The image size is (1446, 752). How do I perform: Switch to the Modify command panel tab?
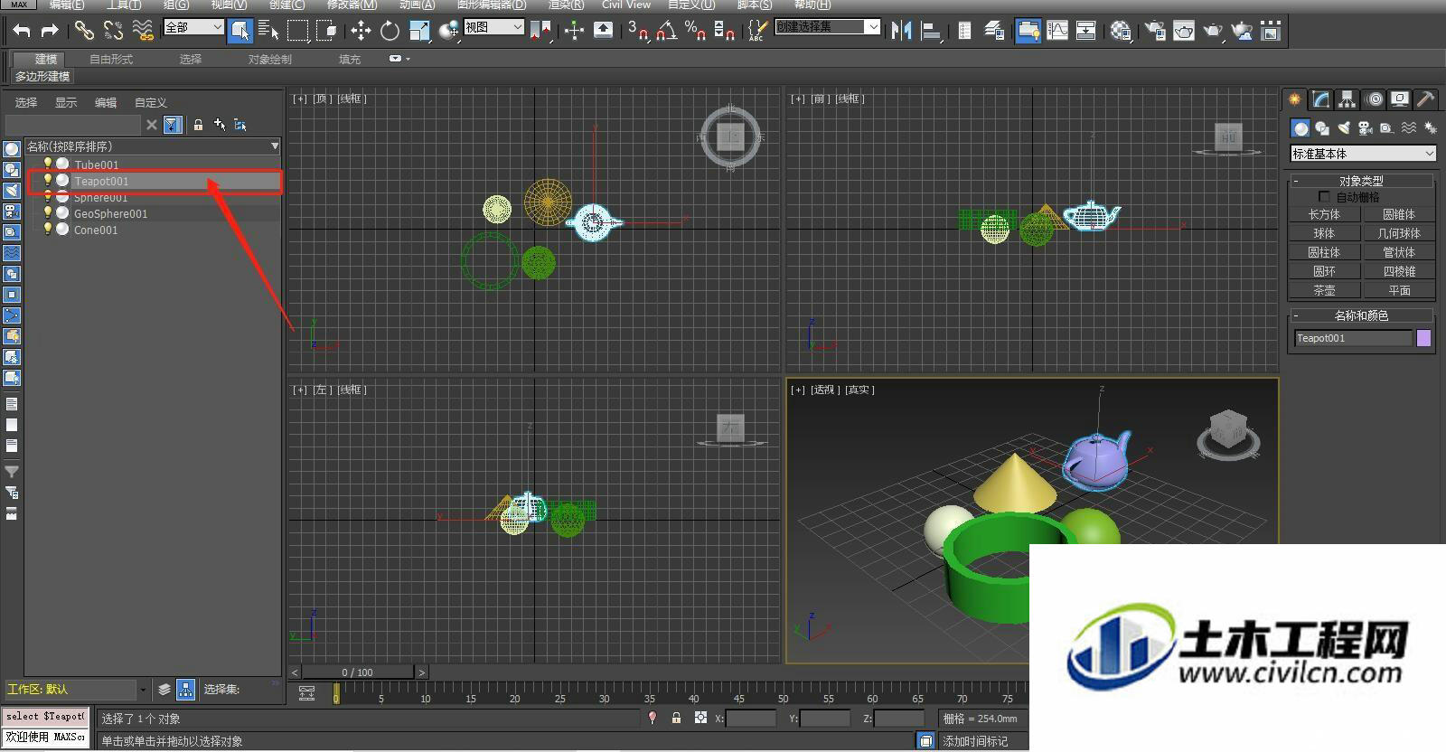[1320, 99]
